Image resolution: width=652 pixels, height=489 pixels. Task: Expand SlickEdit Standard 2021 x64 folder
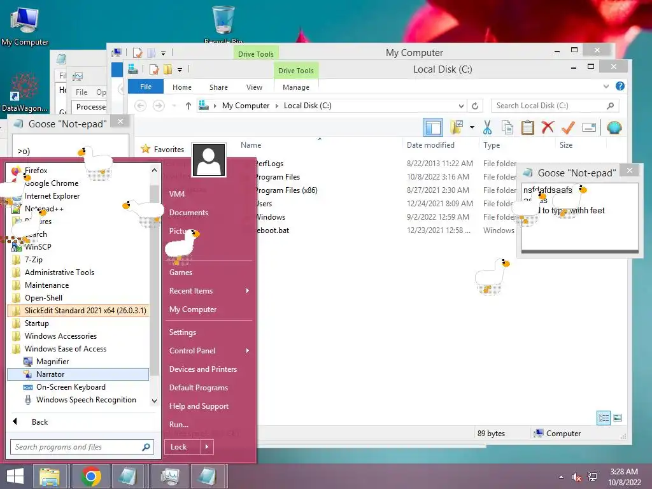click(x=78, y=311)
